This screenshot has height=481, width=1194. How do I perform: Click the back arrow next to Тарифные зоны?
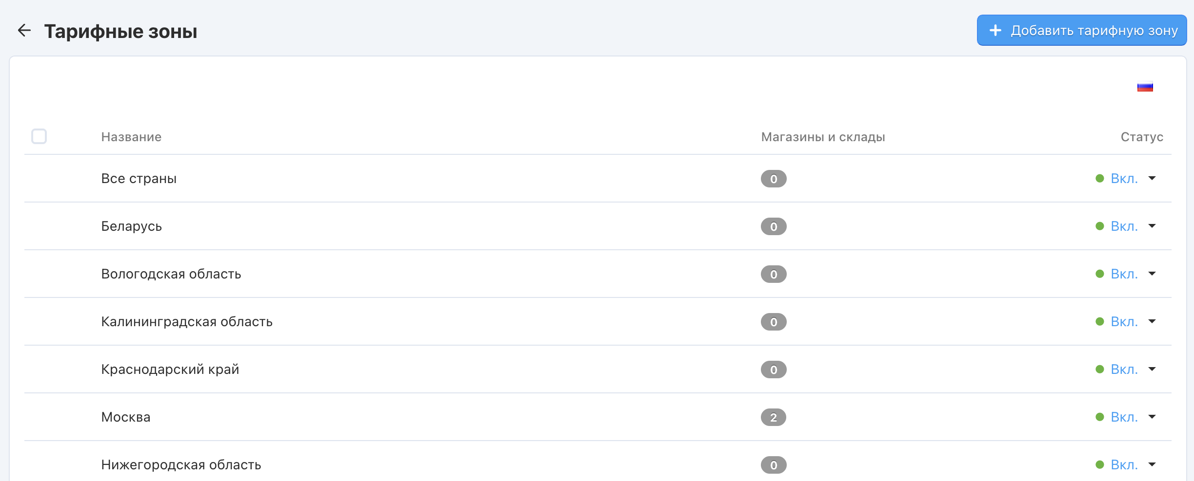24,31
